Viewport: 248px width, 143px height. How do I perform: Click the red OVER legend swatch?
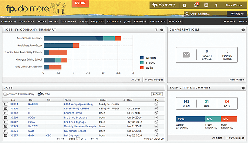click(142, 67)
